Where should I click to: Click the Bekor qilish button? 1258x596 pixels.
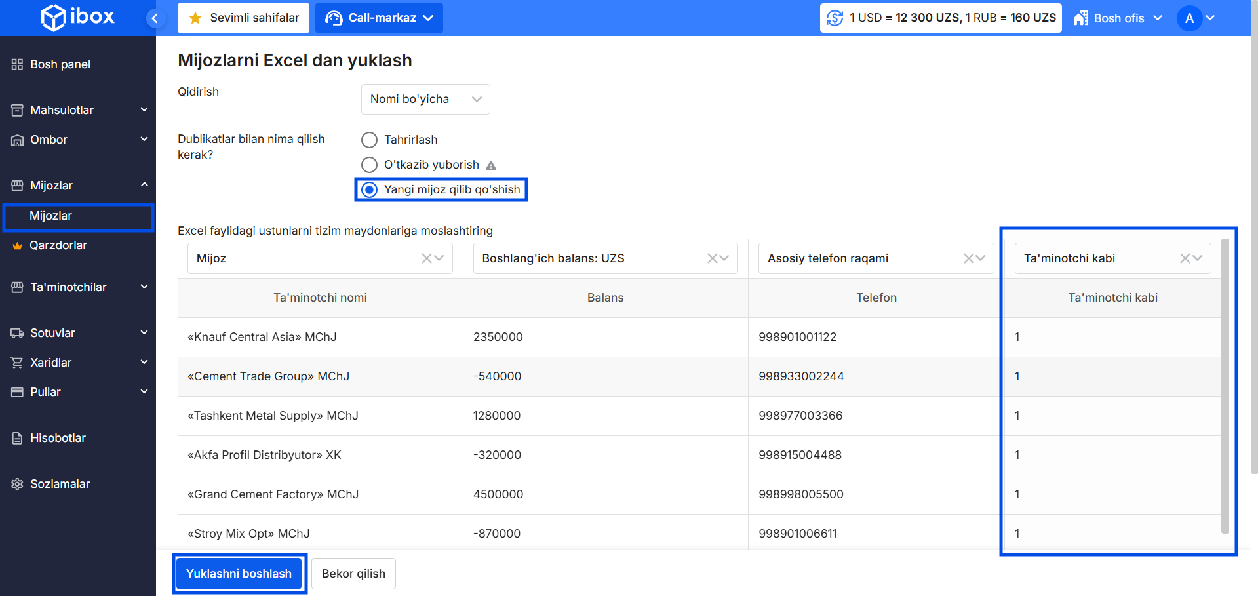pos(353,574)
